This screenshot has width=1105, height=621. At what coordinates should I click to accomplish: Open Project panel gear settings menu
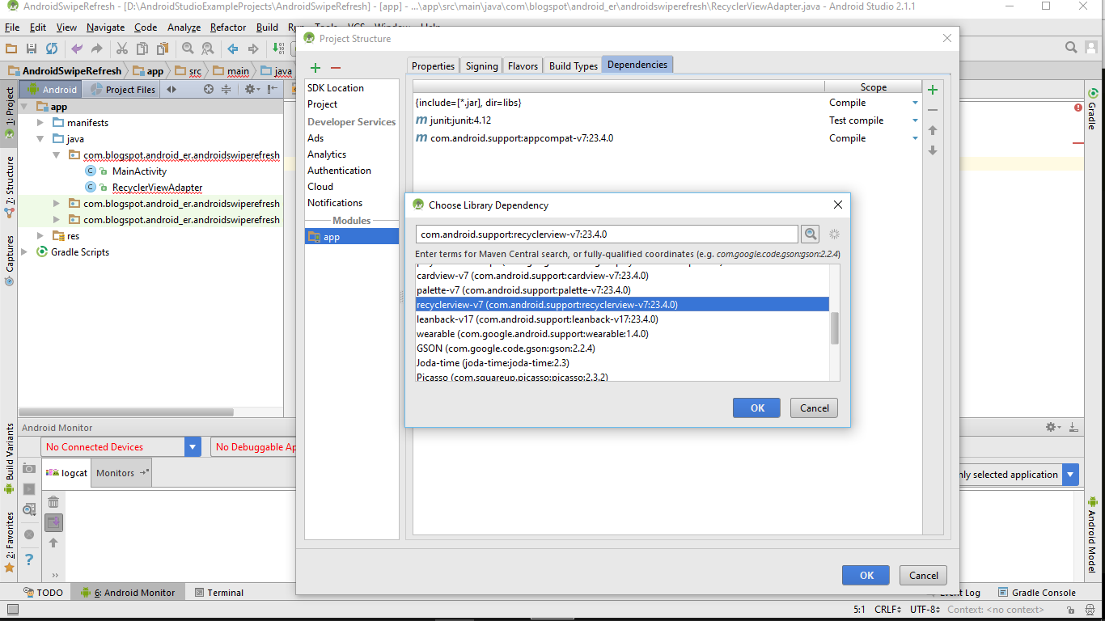[252, 90]
